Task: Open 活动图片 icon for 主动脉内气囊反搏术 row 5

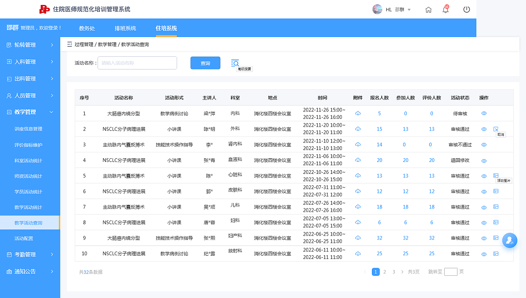Action: pos(496,176)
